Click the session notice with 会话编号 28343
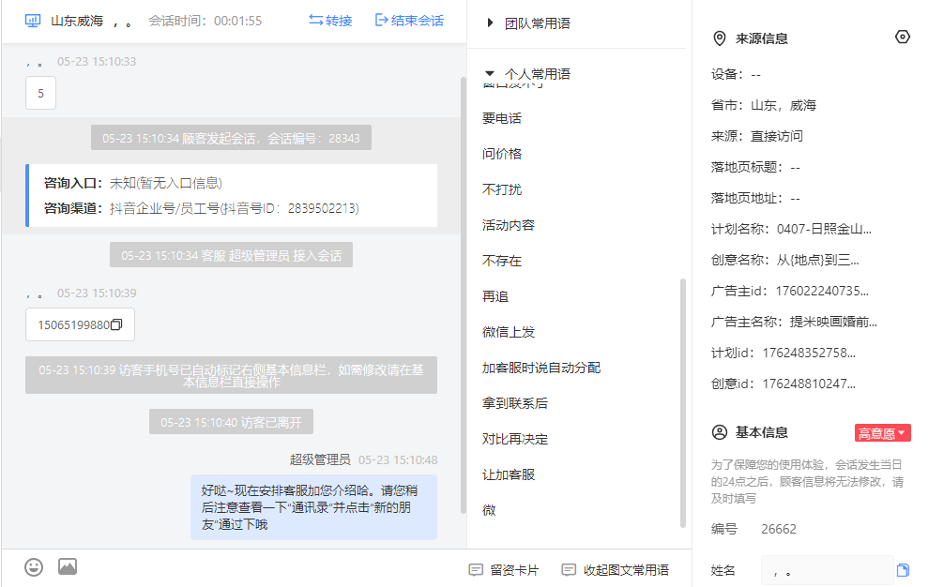The height and width of the screenshot is (587, 928). (x=231, y=138)
